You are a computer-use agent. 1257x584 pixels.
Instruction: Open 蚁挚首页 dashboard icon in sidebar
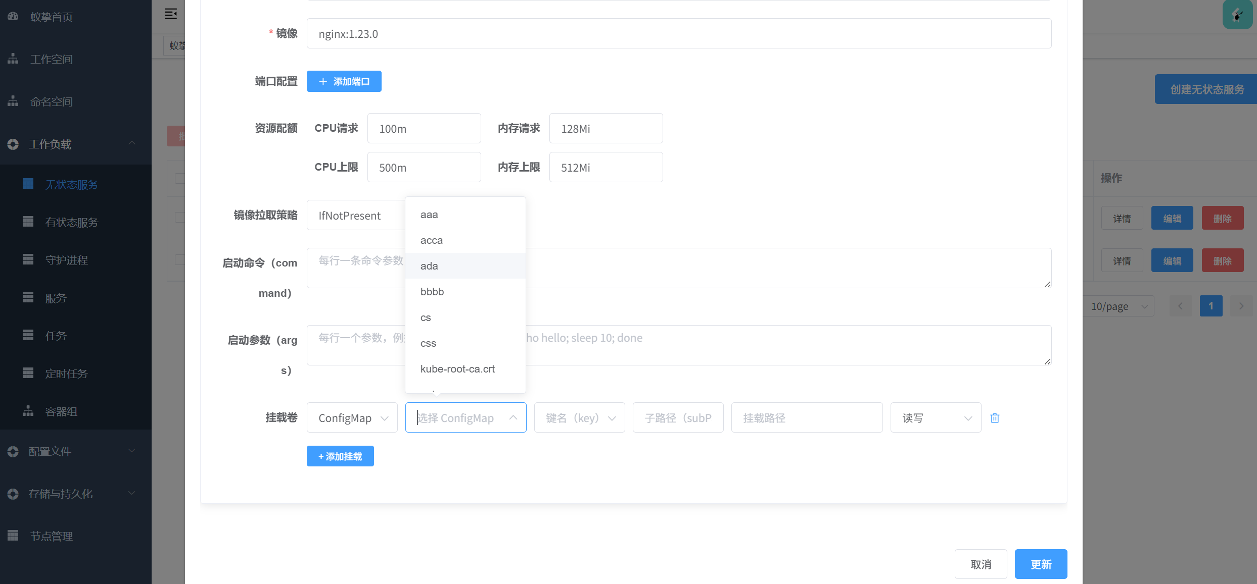click(x=13, y=17)
